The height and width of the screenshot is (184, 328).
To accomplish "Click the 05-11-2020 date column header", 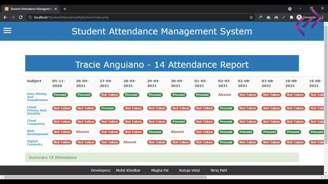I will click(59, 83).
